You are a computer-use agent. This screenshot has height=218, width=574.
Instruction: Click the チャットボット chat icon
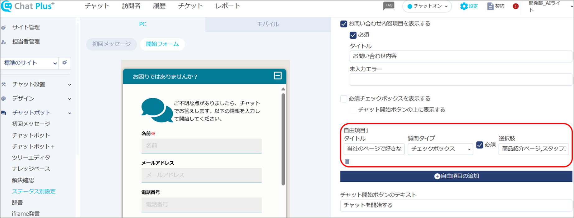(x=4, y=113)
